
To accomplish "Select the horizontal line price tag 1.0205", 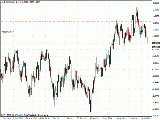I will (x=156, y=47).
